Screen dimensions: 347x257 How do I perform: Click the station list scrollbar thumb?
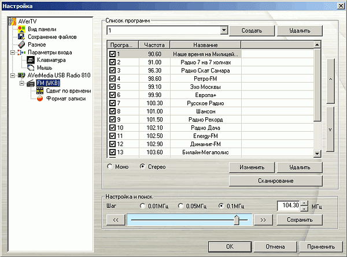317,85
